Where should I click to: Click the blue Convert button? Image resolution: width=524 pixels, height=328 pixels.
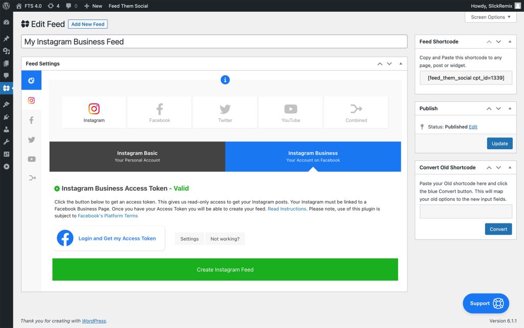[x=498, y=229]
